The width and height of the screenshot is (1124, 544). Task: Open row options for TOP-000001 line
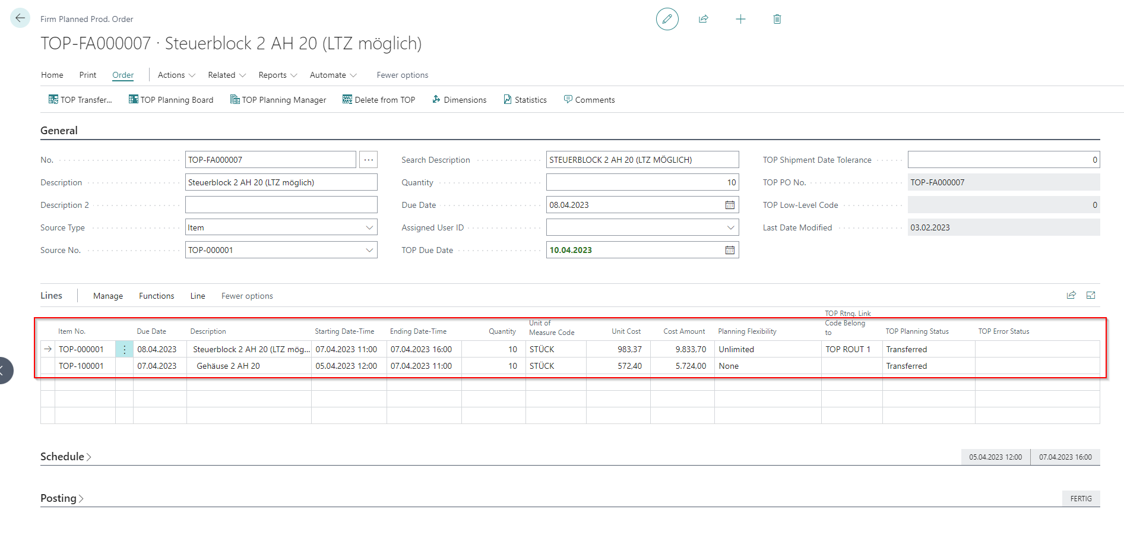pyautogui.click(x=124, y=349)
